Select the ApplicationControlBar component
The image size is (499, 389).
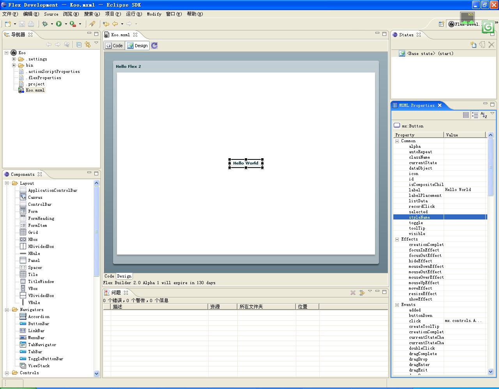(x=53, y=190)
